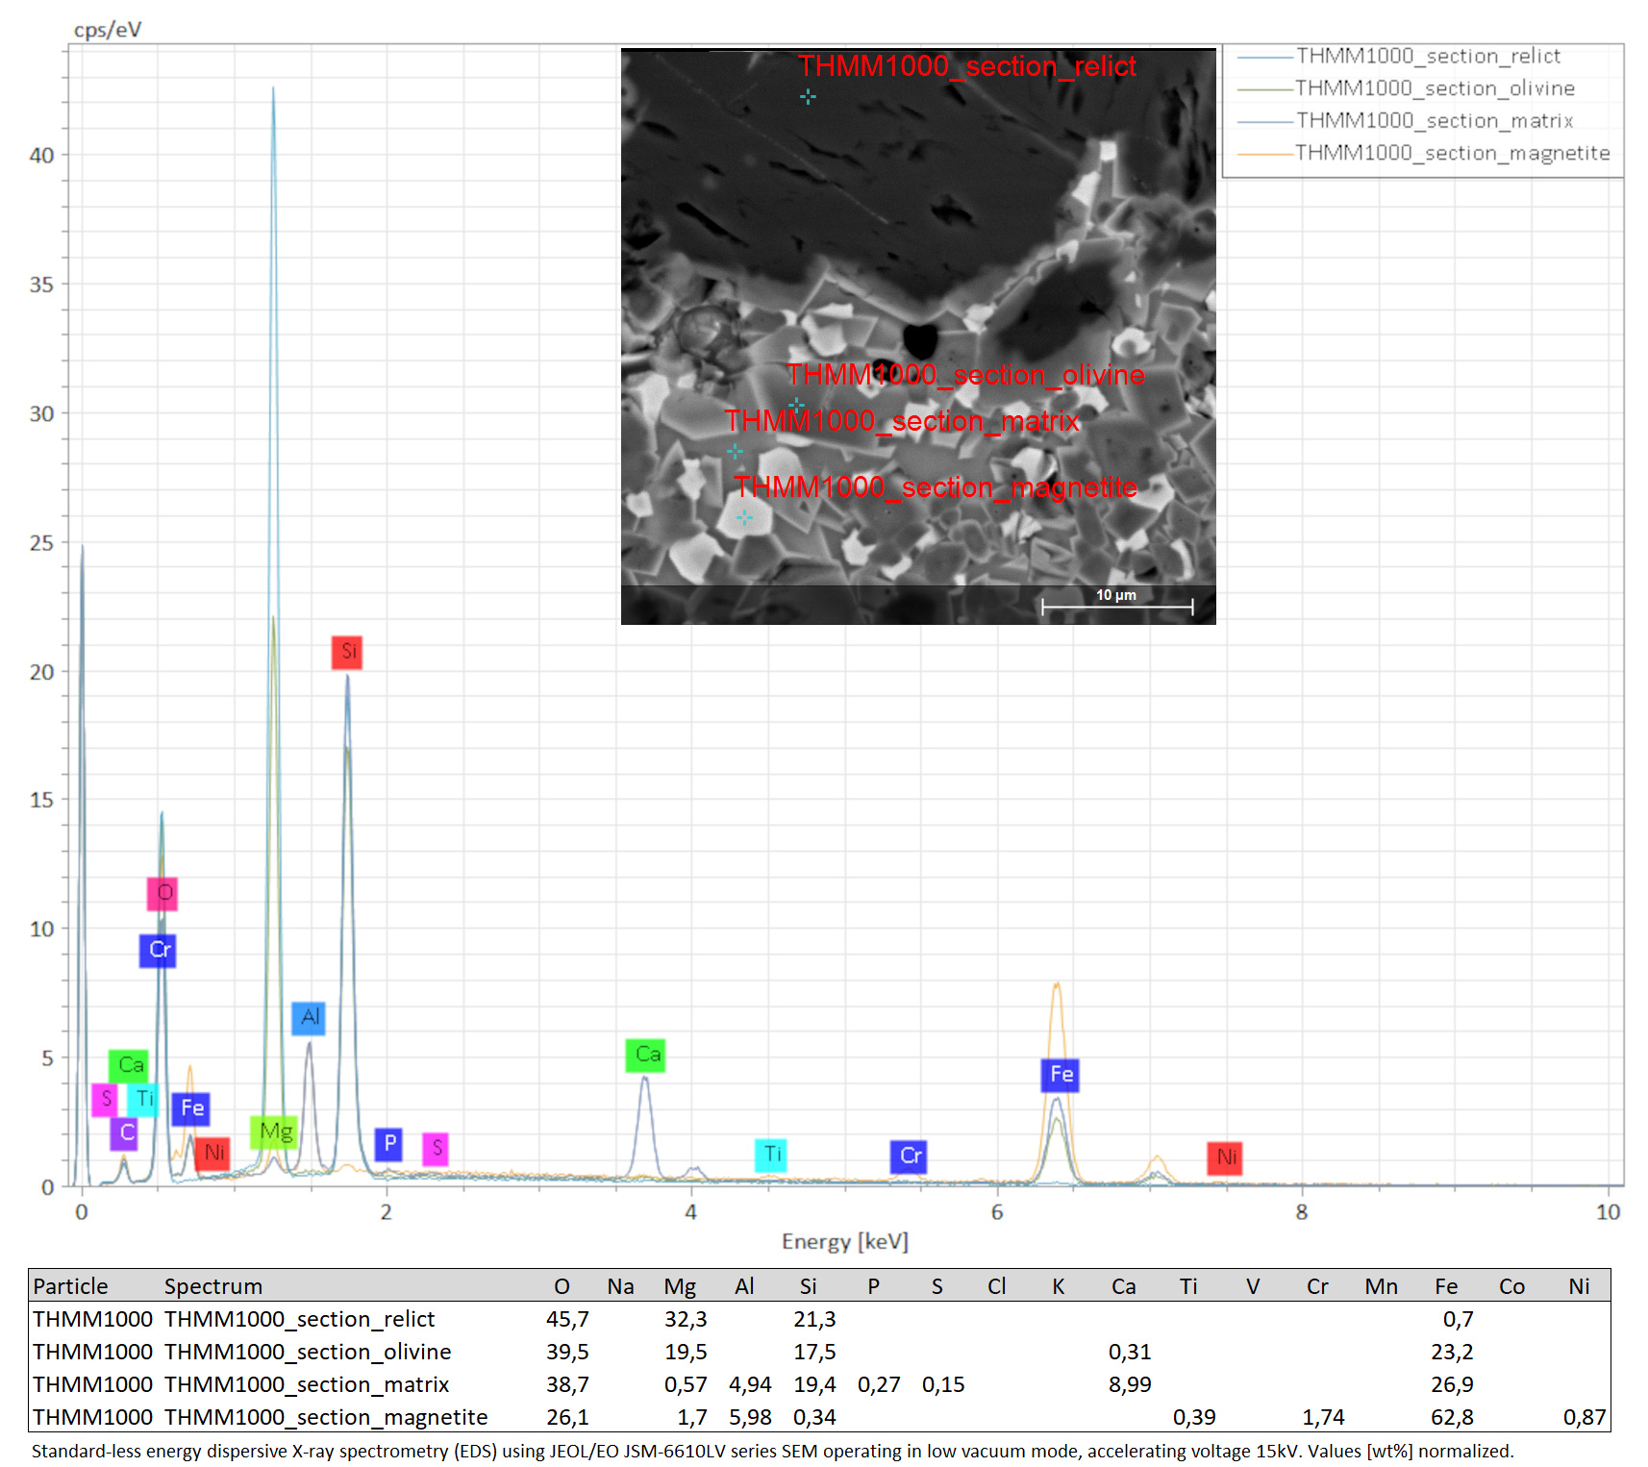This screenshot has width=1648, height=1467.
Task: Click the pink O element marker
Action: (x=162, y=893)
